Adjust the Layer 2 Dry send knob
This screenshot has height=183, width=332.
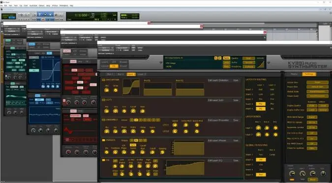click(x=275, y=134)
